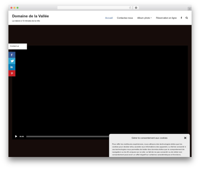This screenshot has width=200, height=169.
Task: Click the Domaine de la Vallée site title
Action: pos(30,16)
